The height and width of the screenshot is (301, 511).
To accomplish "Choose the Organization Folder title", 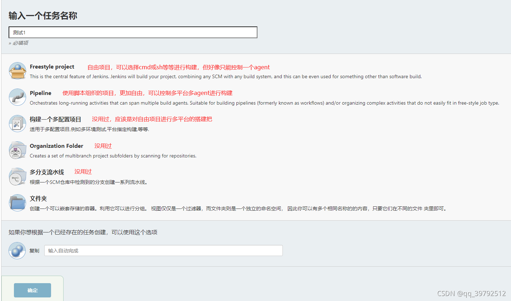I will (56, 146).
